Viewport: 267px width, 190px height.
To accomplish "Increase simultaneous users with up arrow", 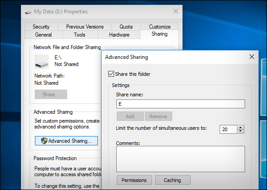I will pyautogui.click(x=241, y=128).
